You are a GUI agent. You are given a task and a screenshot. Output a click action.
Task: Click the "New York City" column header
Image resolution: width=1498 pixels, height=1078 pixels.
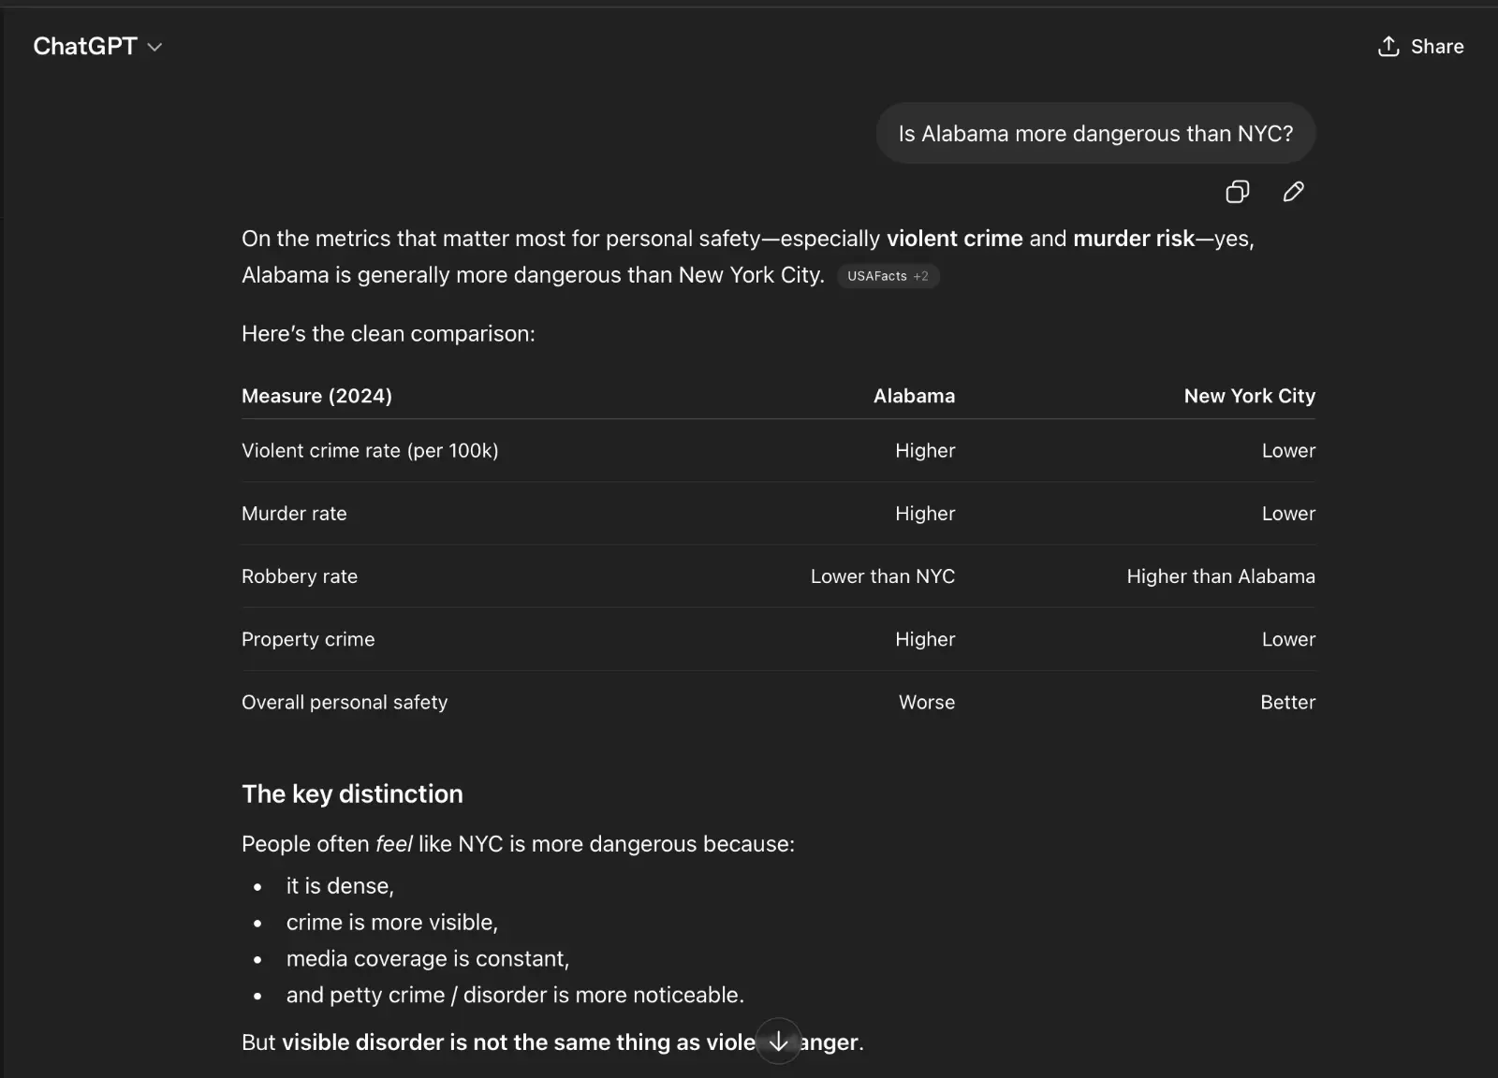(1249, 396)
